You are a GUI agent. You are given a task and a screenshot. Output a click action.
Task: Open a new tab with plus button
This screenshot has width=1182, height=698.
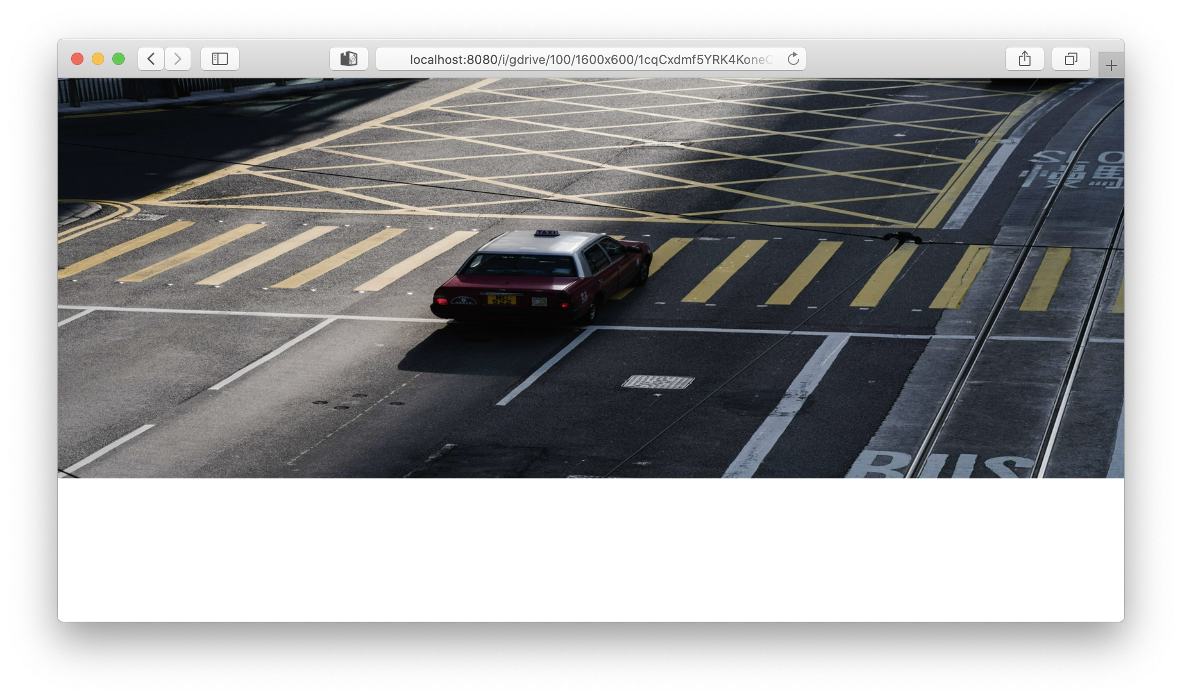(1111, 65)
